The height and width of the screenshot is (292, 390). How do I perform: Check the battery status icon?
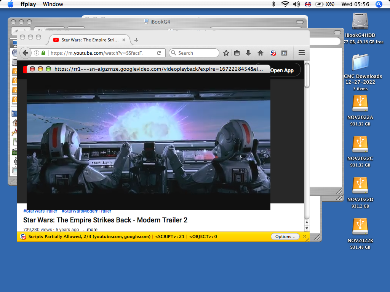click(x=320, y=4)
